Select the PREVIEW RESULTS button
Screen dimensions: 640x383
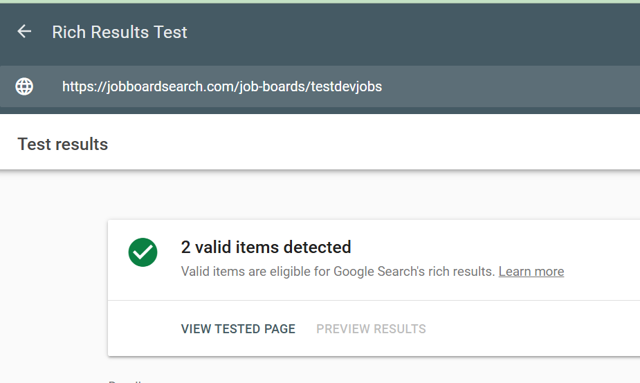tap(371, 329)
